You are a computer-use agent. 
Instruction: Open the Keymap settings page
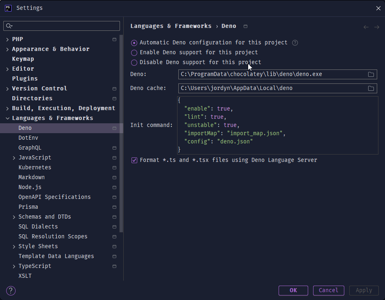(23, 59)
